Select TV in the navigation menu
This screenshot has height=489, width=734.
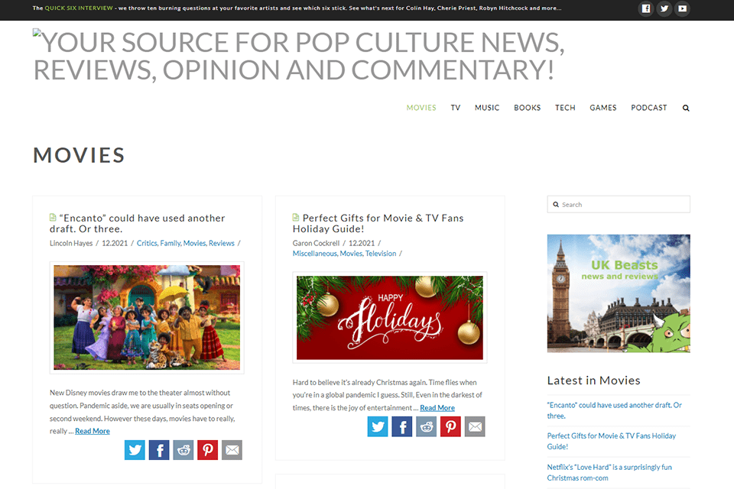pyautogui.click(x=456, y=108)
